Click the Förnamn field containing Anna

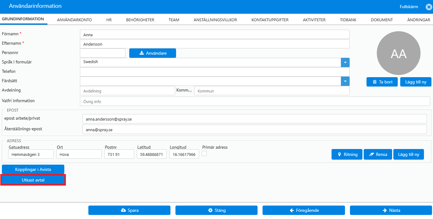click(x=215, y=35)
